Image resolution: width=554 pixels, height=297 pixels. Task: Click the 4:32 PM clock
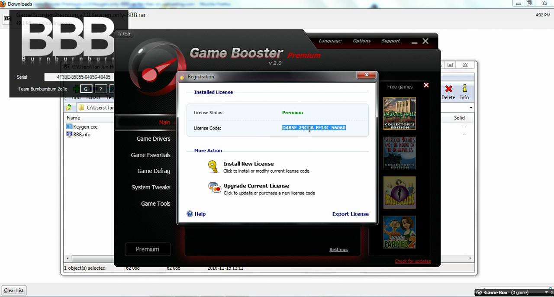(x=543, y=15)
